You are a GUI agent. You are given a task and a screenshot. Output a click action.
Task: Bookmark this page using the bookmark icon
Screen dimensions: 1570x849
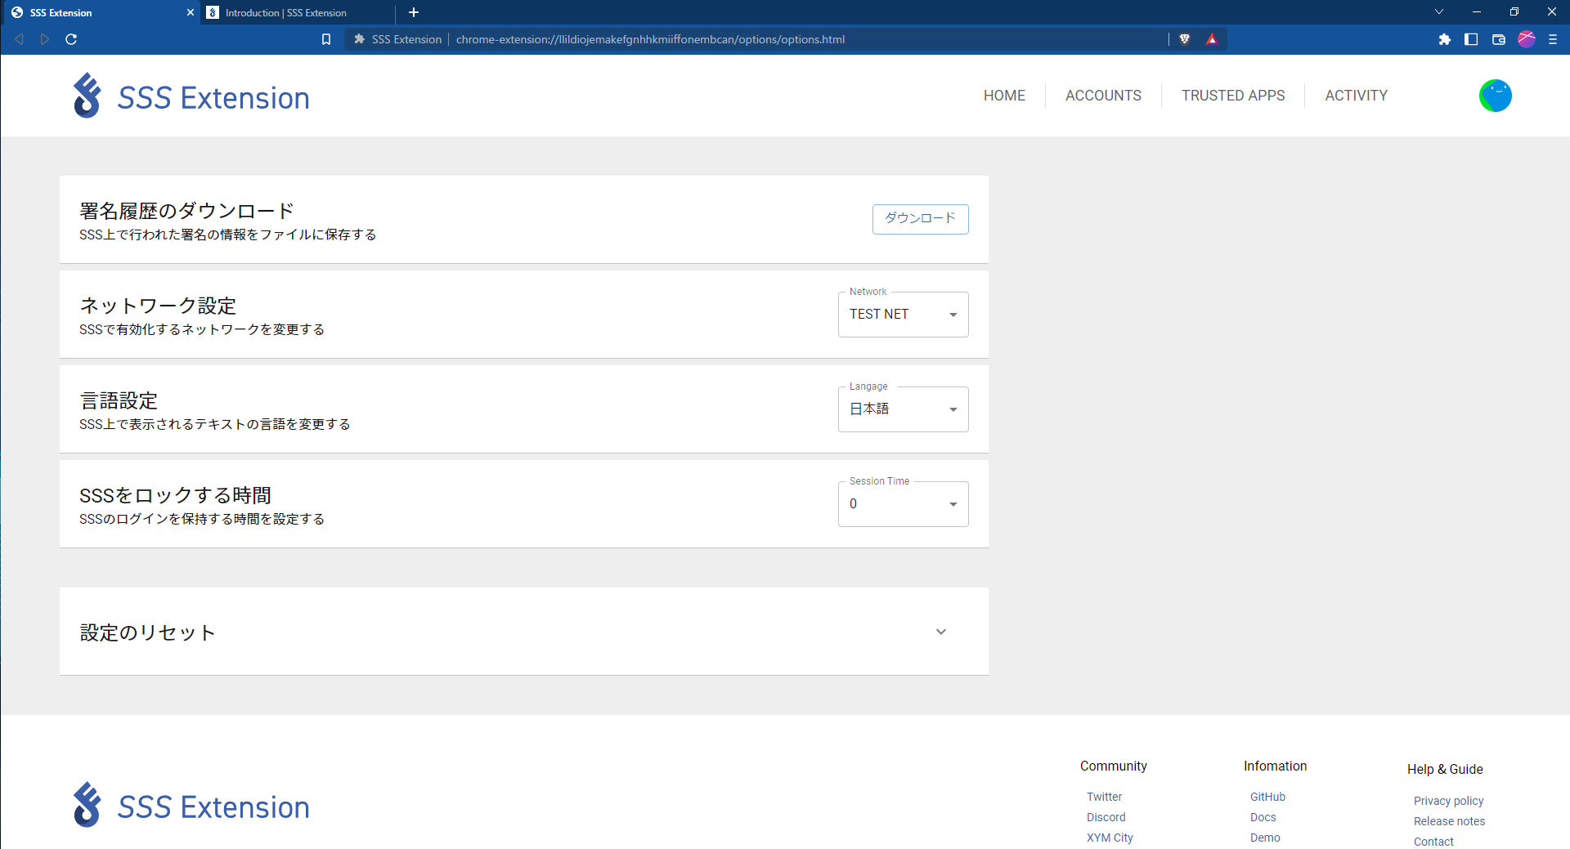[326, 39]
